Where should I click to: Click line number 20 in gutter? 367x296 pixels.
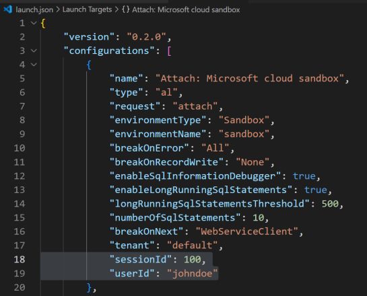click(20, 287)
